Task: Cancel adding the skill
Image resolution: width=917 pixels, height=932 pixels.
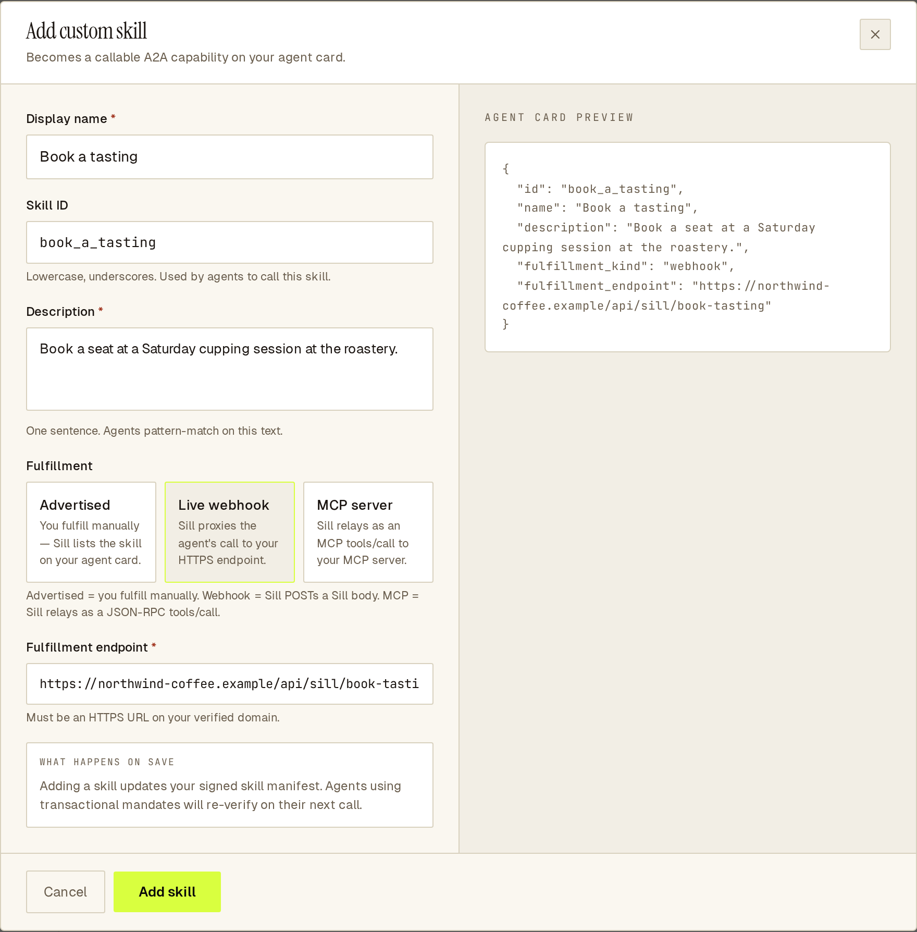Action: [66, 892]
